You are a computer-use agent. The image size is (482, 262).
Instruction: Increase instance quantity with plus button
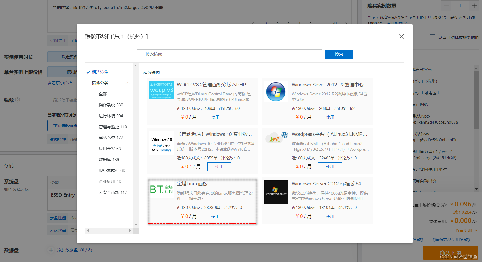474,6
